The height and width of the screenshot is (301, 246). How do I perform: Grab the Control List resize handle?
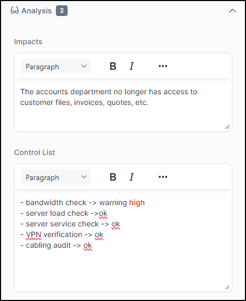pos(227,287)
